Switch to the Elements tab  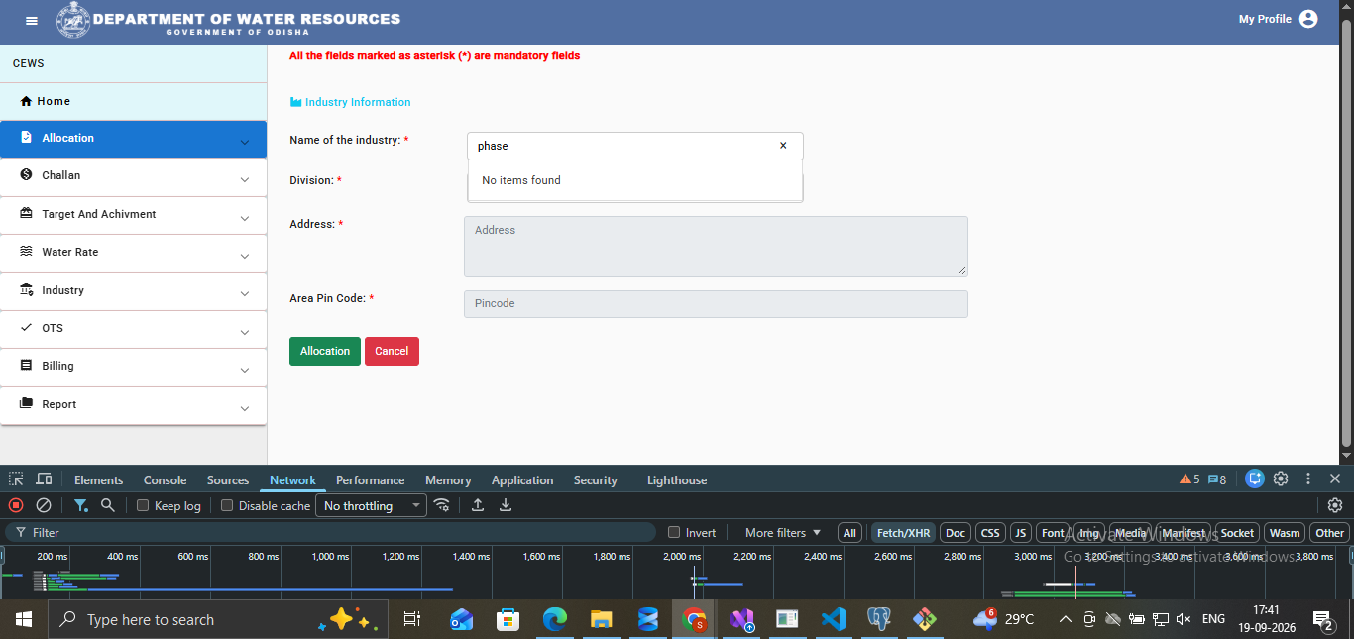[99, 480]
